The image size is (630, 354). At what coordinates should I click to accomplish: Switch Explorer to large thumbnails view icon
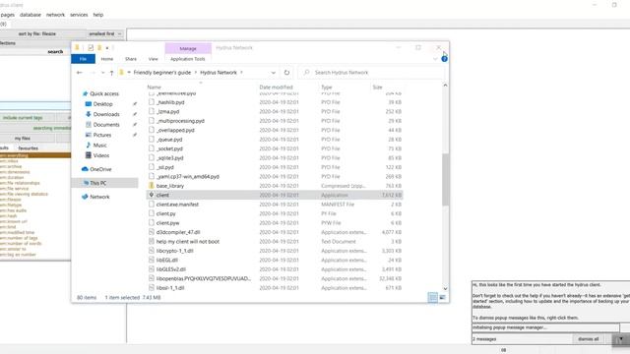(x=442, y=297)
